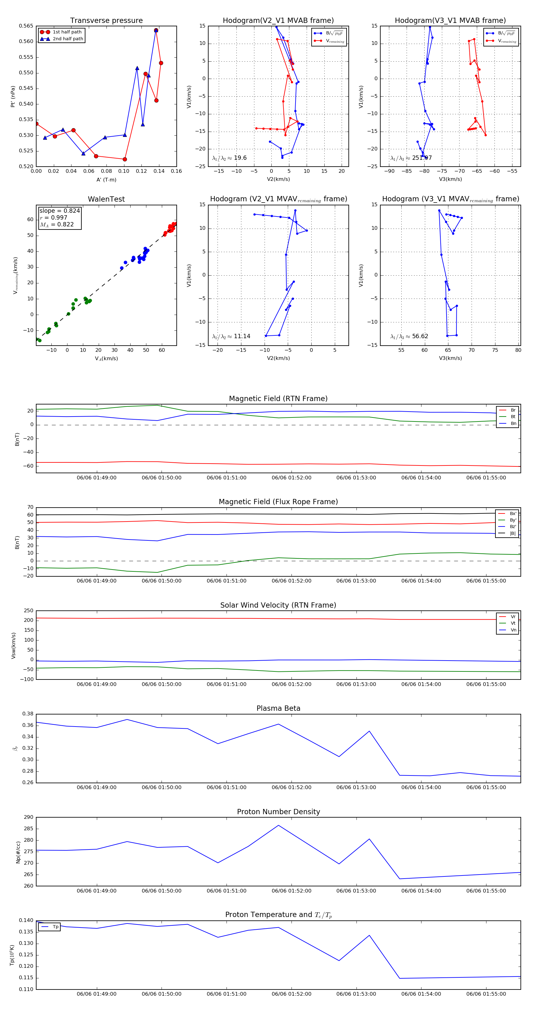The image size is (557, 1022).
Task: Click the density peak at 286 in Np plot
Action: [278, 825]
